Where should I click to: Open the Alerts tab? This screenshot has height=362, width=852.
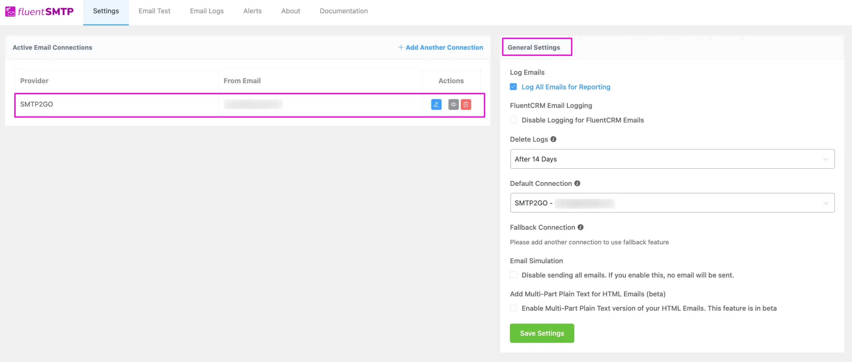253,11
